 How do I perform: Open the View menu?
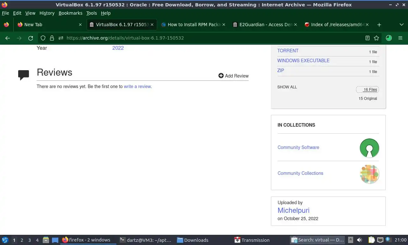click(30, 13)
